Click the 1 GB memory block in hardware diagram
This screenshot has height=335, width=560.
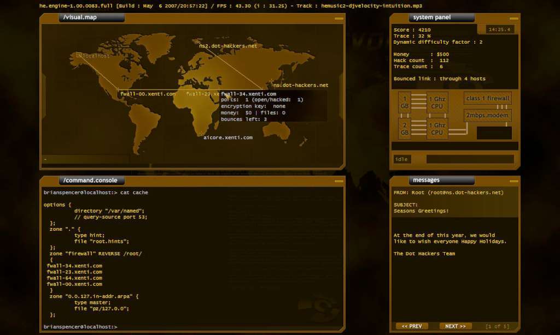click(404, 102)
